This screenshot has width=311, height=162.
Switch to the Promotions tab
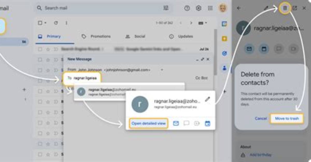[96, 36]
